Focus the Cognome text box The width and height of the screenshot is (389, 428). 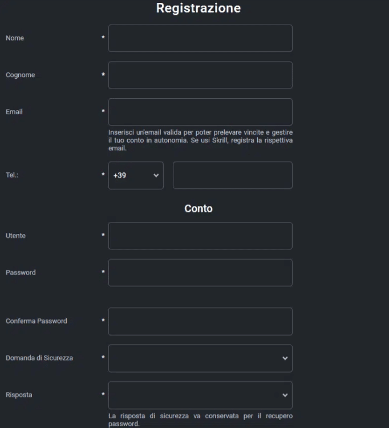(200, 75)
